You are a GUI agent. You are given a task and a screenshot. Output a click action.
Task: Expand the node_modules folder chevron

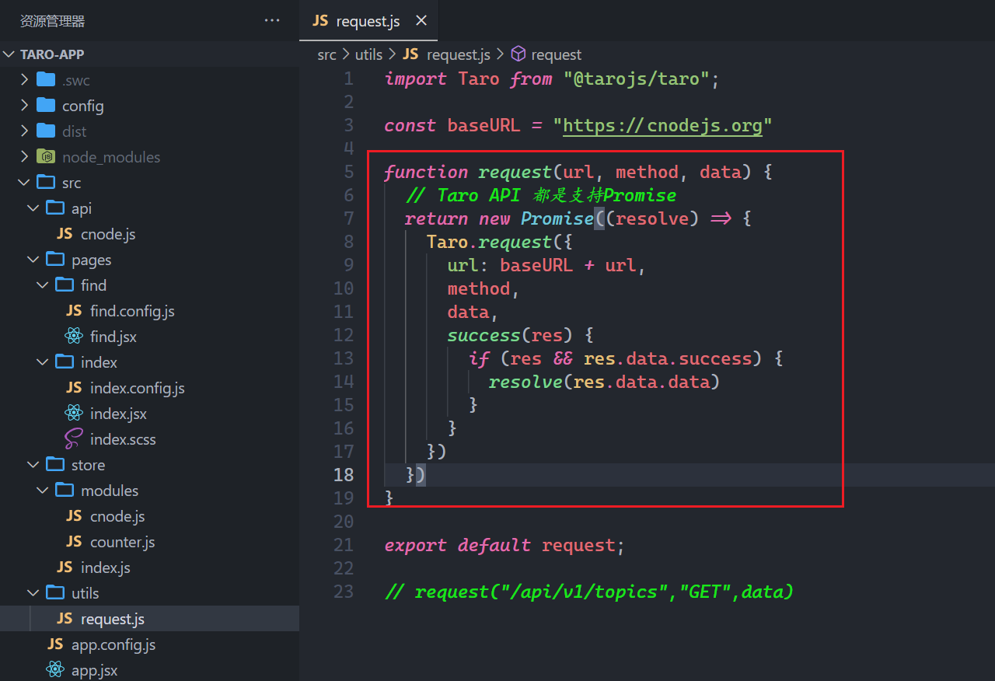coord(24,157)
